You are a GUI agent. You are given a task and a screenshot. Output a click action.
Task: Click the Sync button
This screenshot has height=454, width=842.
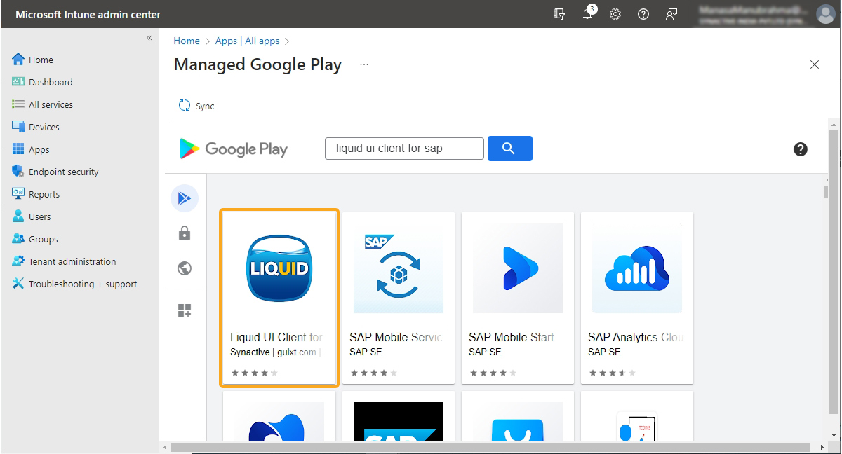[x=197, y=106]
